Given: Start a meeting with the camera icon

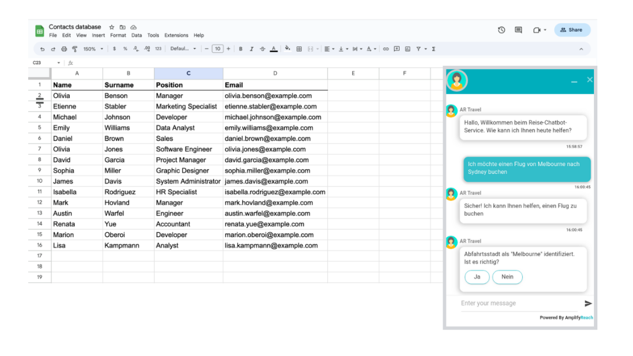Looking at the screenshot, I should coord(537,30).
